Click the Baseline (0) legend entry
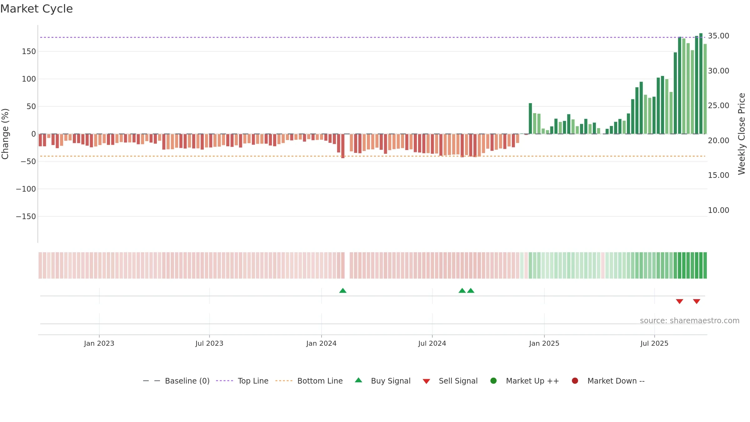 [x=176, y=381]
